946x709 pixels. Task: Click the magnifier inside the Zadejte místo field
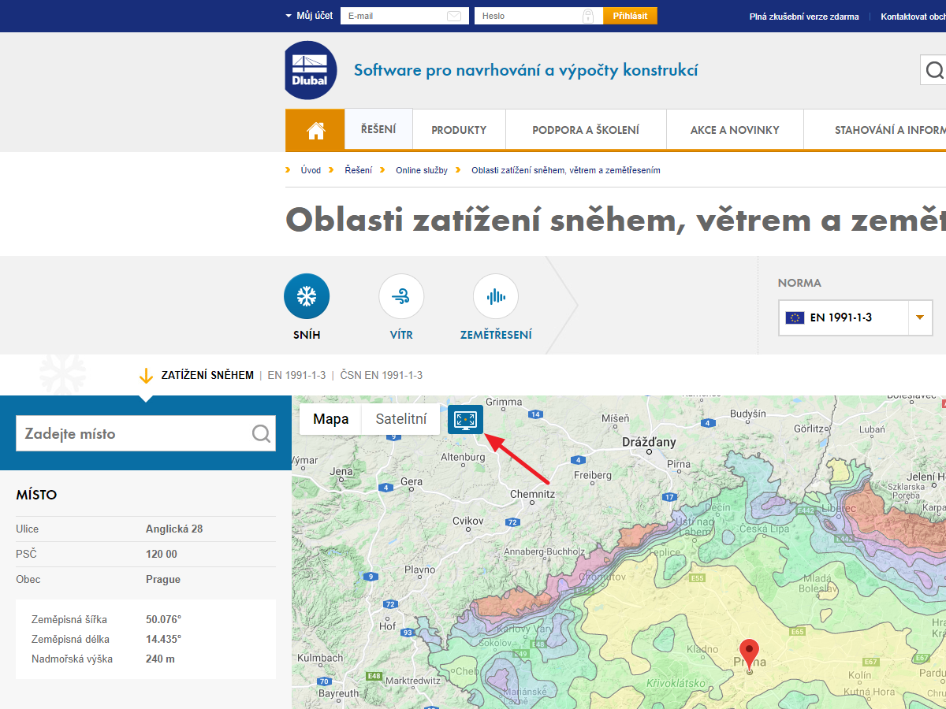(x=260, y=432)
